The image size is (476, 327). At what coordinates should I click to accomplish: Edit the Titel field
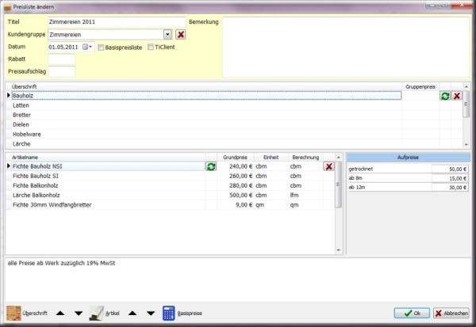[117, 22]
